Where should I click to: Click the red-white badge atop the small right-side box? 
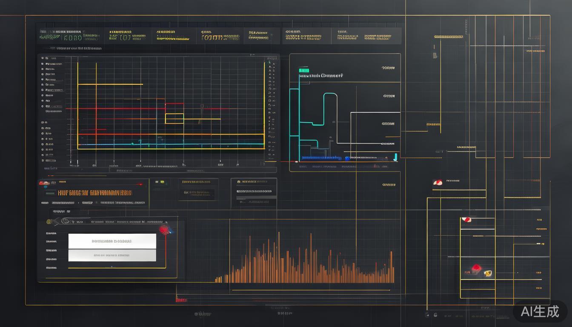click(x=467, y=220)
